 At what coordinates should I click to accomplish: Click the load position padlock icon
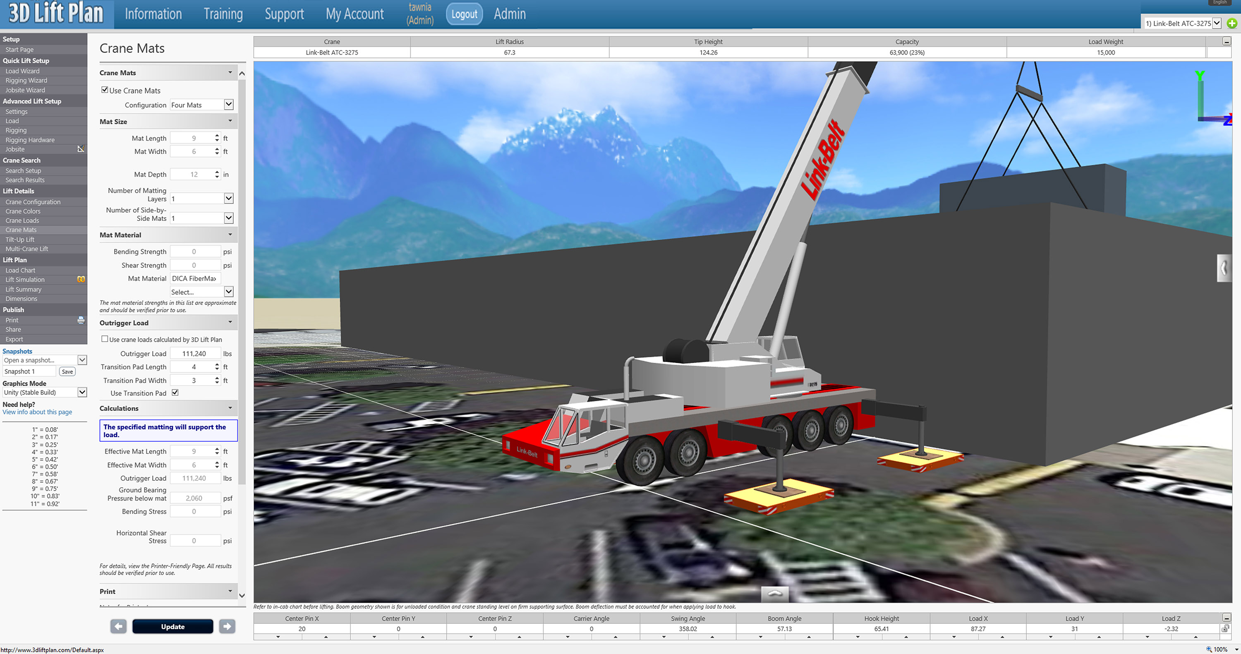click(x=1225, y=628)
